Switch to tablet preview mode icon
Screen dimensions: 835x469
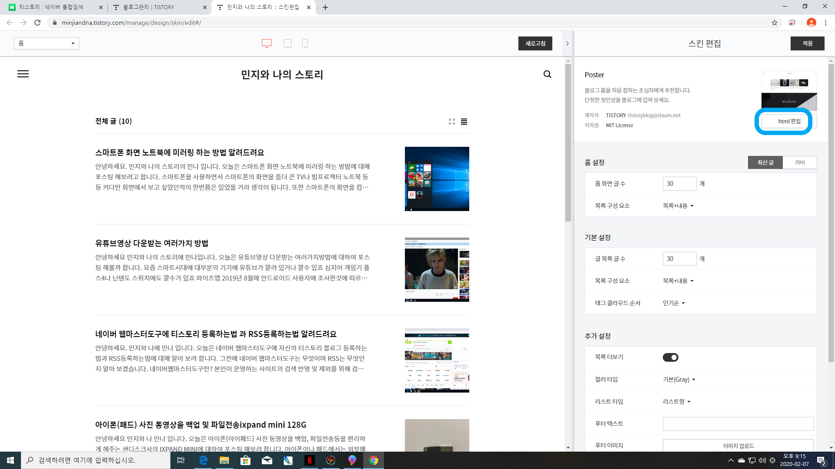coord(287,43)
